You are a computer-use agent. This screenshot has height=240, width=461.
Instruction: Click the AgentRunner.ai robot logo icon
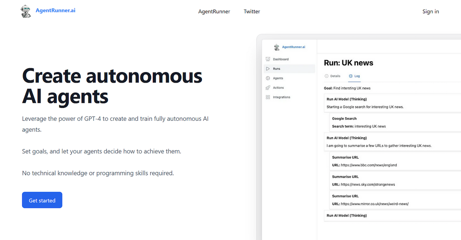click(x=26, y=12)
